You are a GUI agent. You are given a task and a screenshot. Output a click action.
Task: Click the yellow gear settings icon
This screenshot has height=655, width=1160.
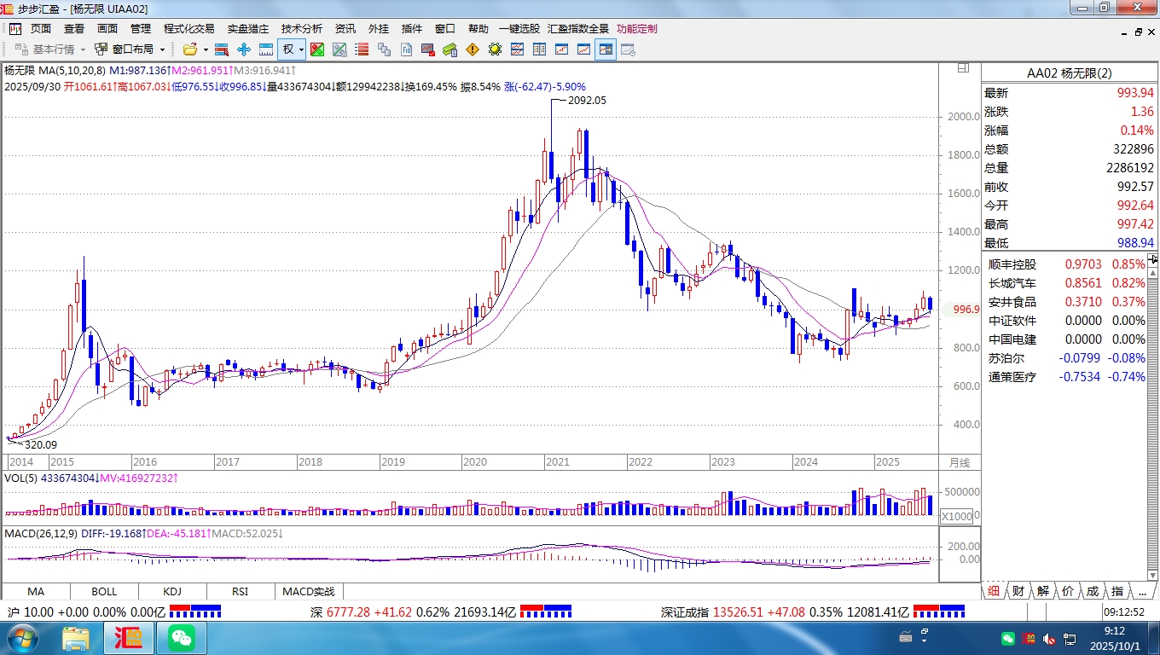[495, 49]
